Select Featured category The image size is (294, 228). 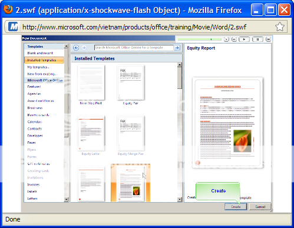(34, 87)
